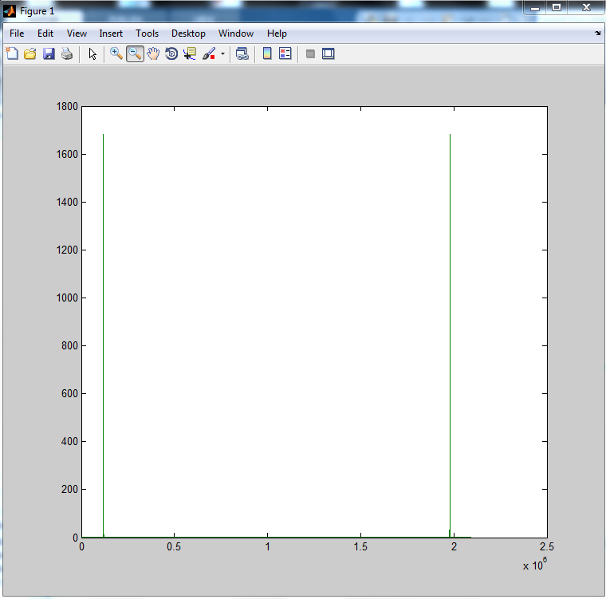Save the figure using the floppy disk icon
Viewport: 606px width, 599px height.
coord(49,54)
